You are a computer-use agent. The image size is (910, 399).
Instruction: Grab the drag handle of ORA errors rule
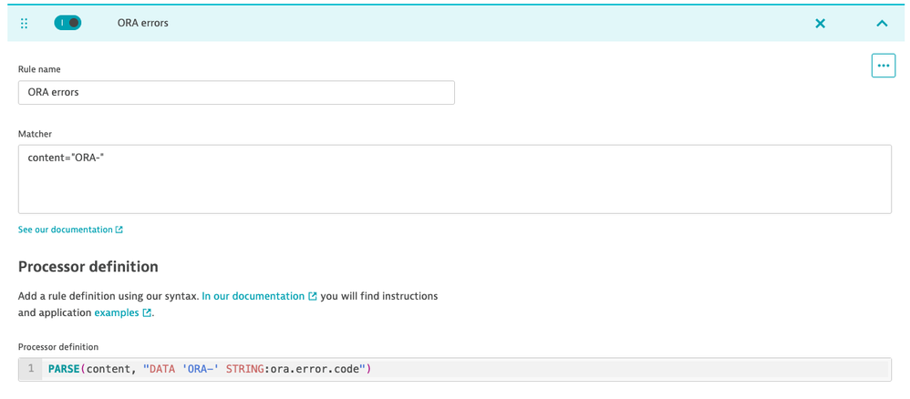coord(25,24)
